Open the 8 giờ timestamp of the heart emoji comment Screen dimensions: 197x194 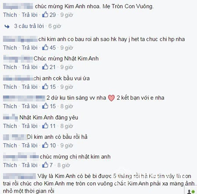[67, 106]
